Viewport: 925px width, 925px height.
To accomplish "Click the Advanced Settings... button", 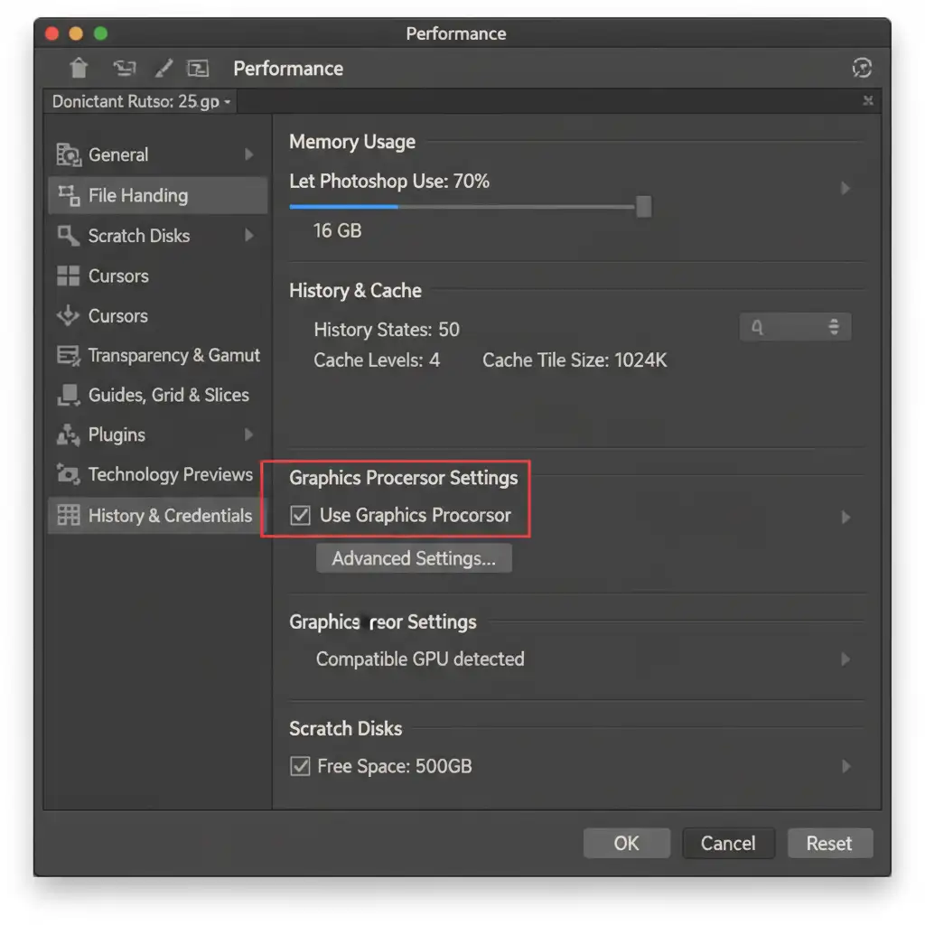I will coord(414,559).
